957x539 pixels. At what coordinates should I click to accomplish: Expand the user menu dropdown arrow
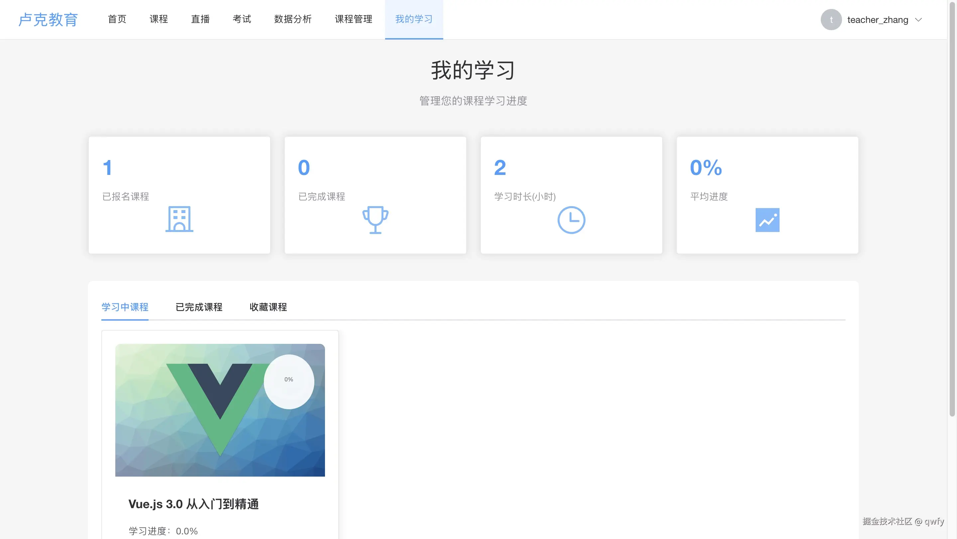click(919, 20)
